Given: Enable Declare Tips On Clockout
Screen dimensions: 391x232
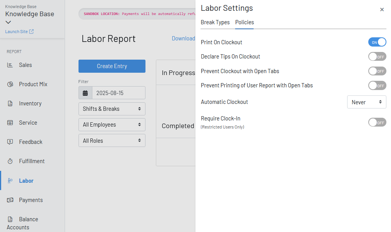Looking at the screenshot, I should (377, 57).
